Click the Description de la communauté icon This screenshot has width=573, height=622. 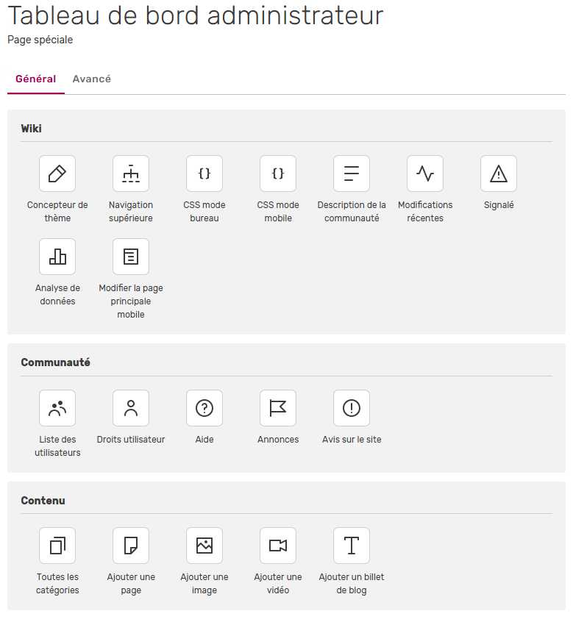point(352,174)
